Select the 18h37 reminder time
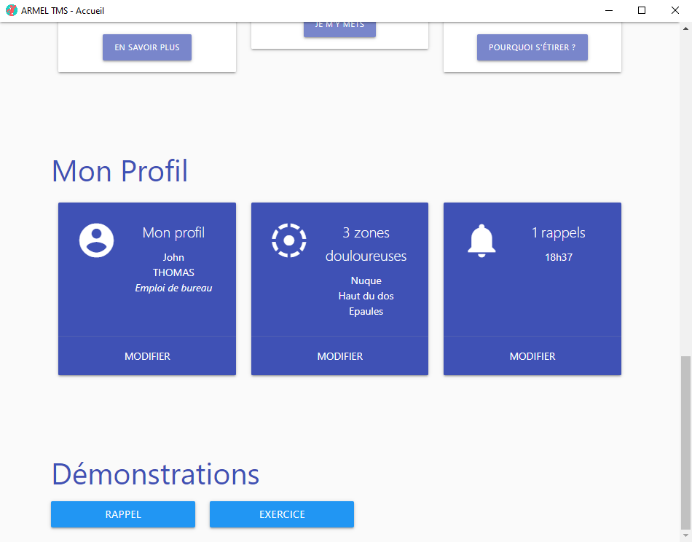Viewport: 692px width, 542px height. coord(559,257)
